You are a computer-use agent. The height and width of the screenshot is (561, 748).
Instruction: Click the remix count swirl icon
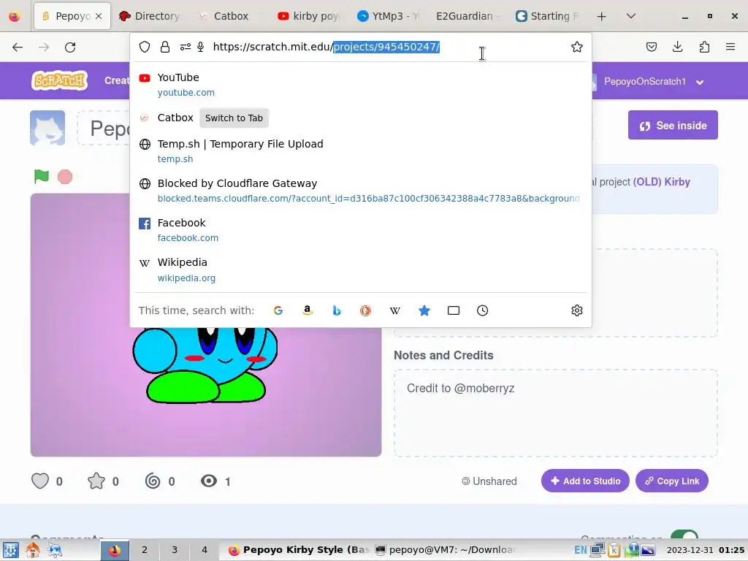click(x=153, y=481)
